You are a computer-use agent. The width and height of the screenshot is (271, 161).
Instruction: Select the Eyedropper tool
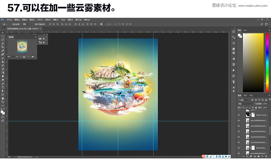click(x=3, y=51)
